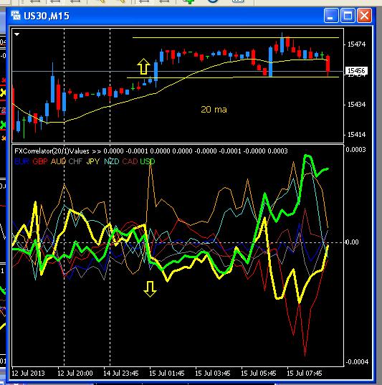Viewport: 382px width, 385px height.
Task: Click the NZD legend label
Action: click(x=112, y=161)
